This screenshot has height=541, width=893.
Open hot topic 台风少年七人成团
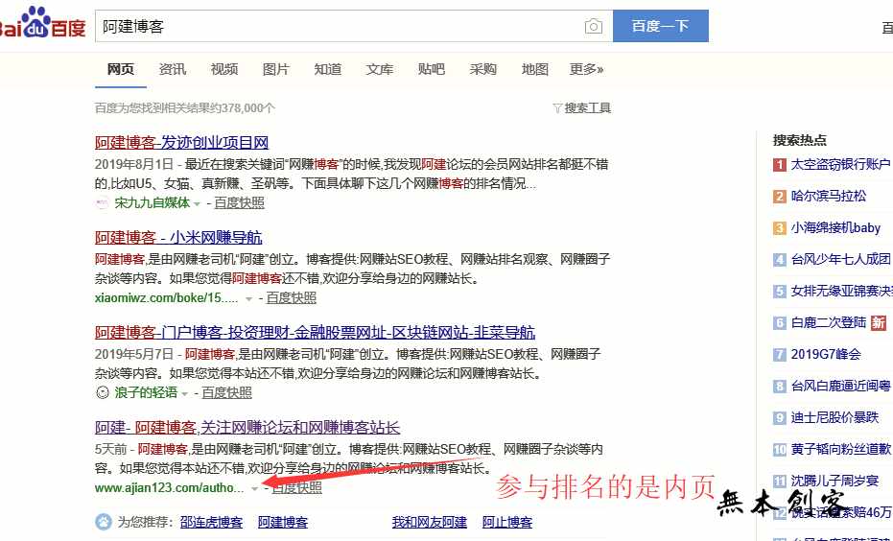click(841, 260)
